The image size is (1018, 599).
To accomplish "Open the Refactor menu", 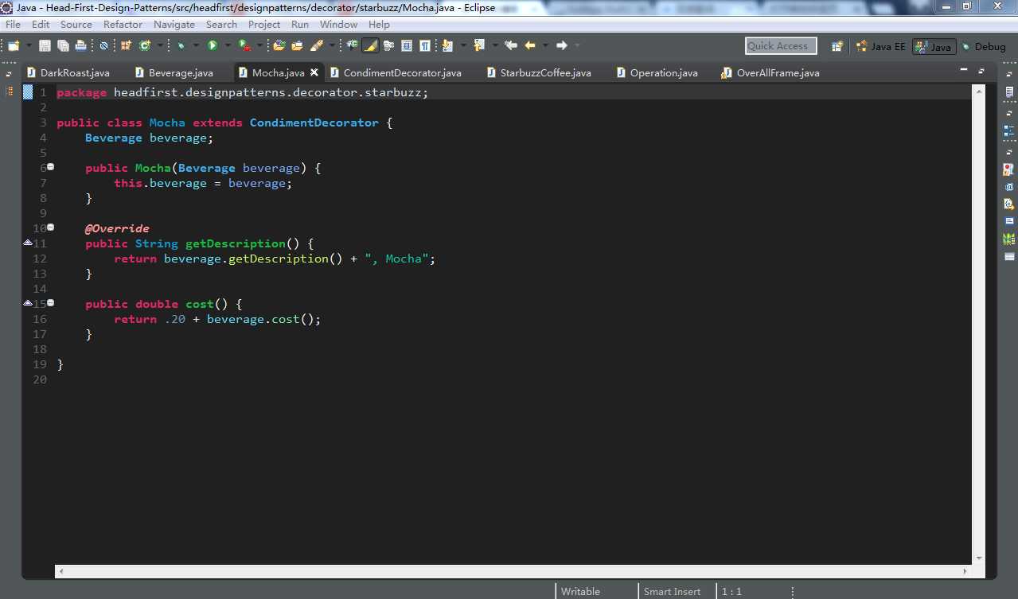I will (x=123, y=25).
